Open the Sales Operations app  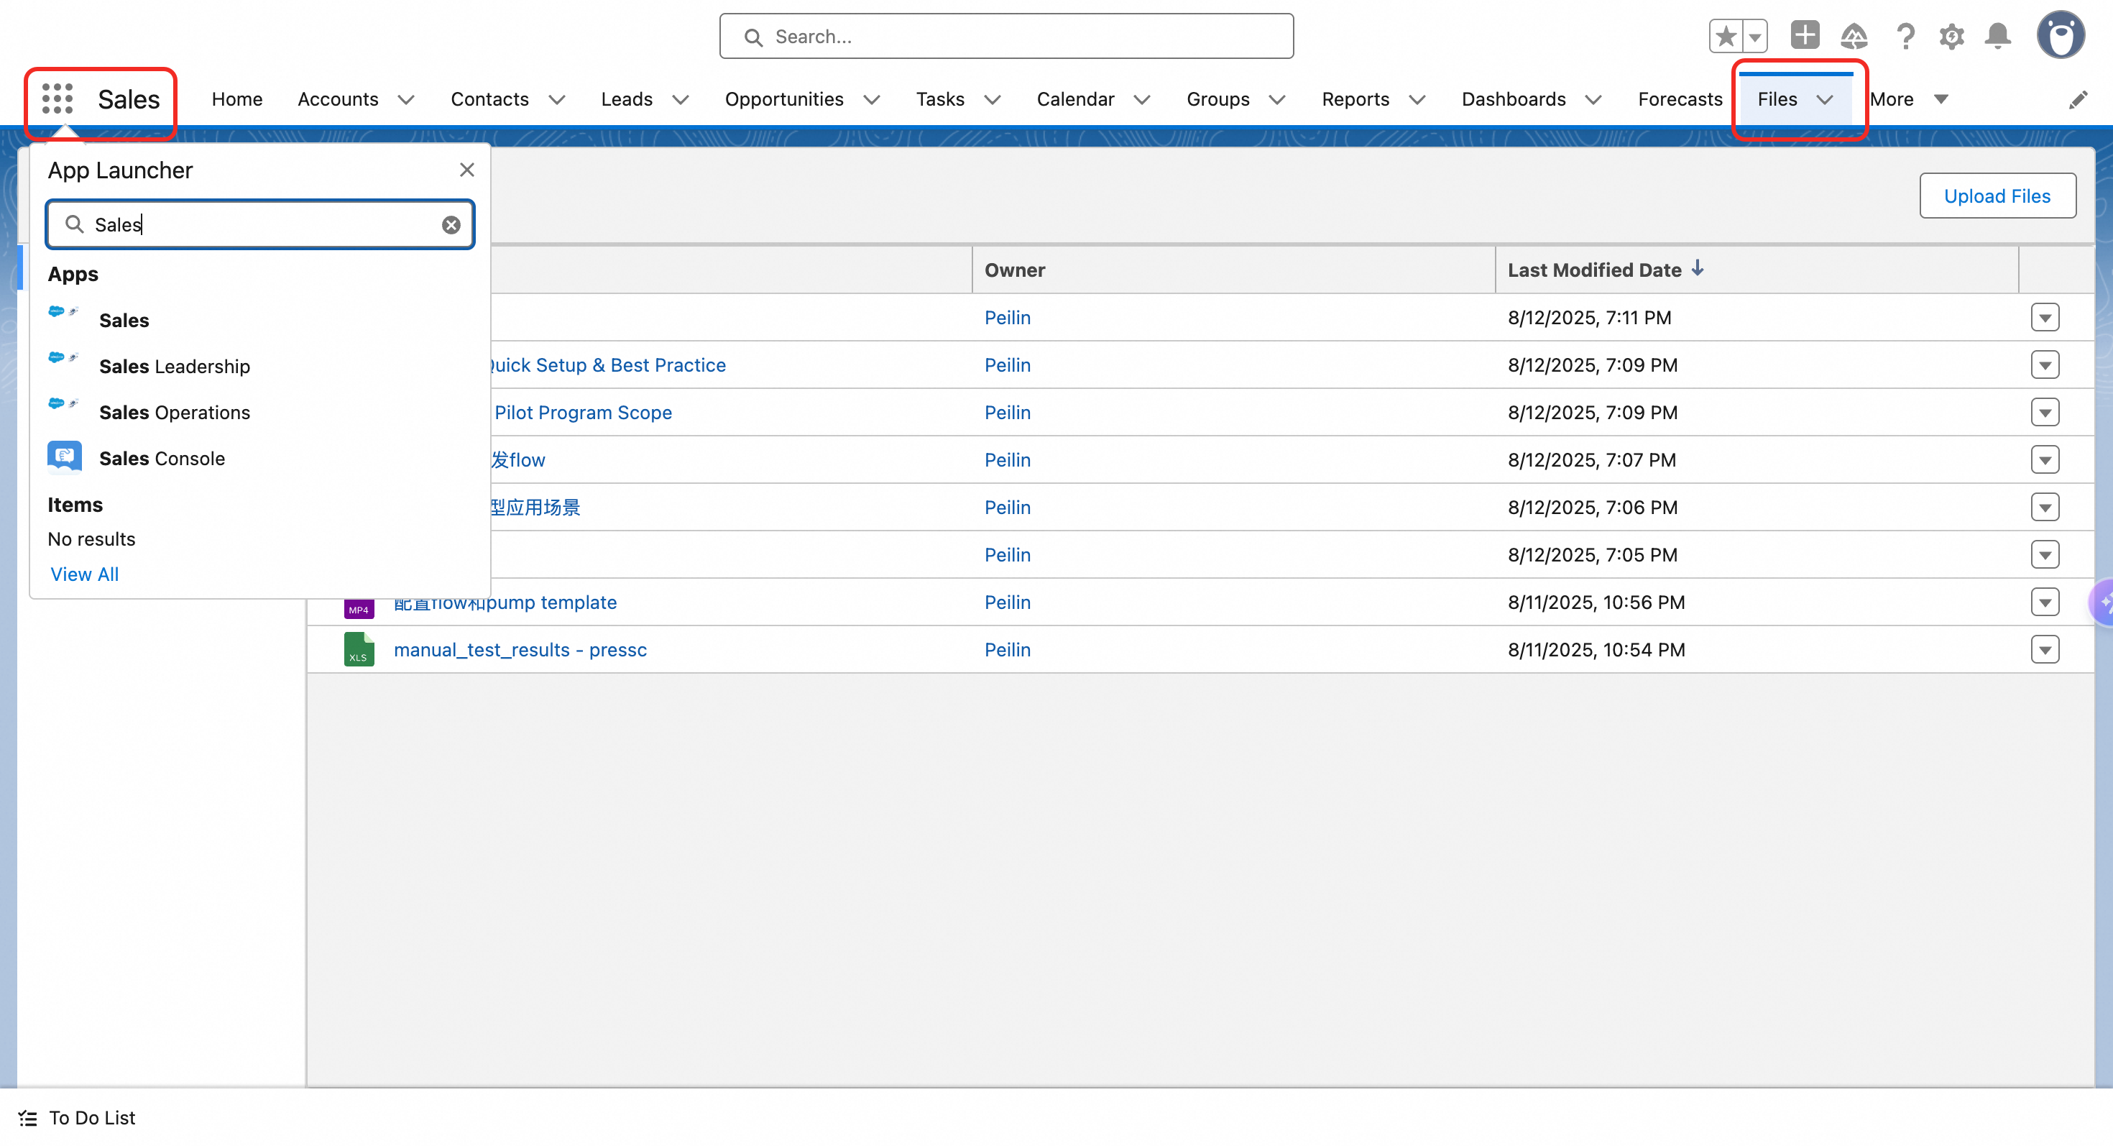(x=175, y=412)
